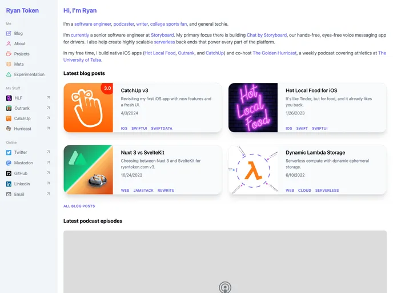Viewport: 393px width, 293px height.
Task: View ALL BLOG POSTS
Action: click(x=79, y=206)
